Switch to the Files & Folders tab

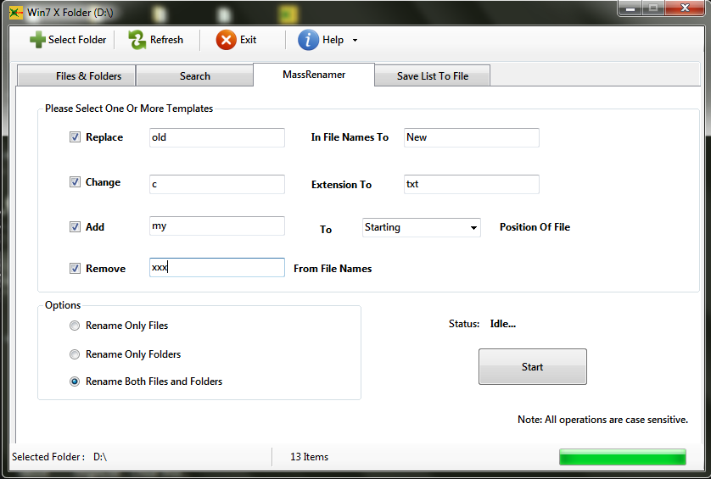click(x=76, y=75)
